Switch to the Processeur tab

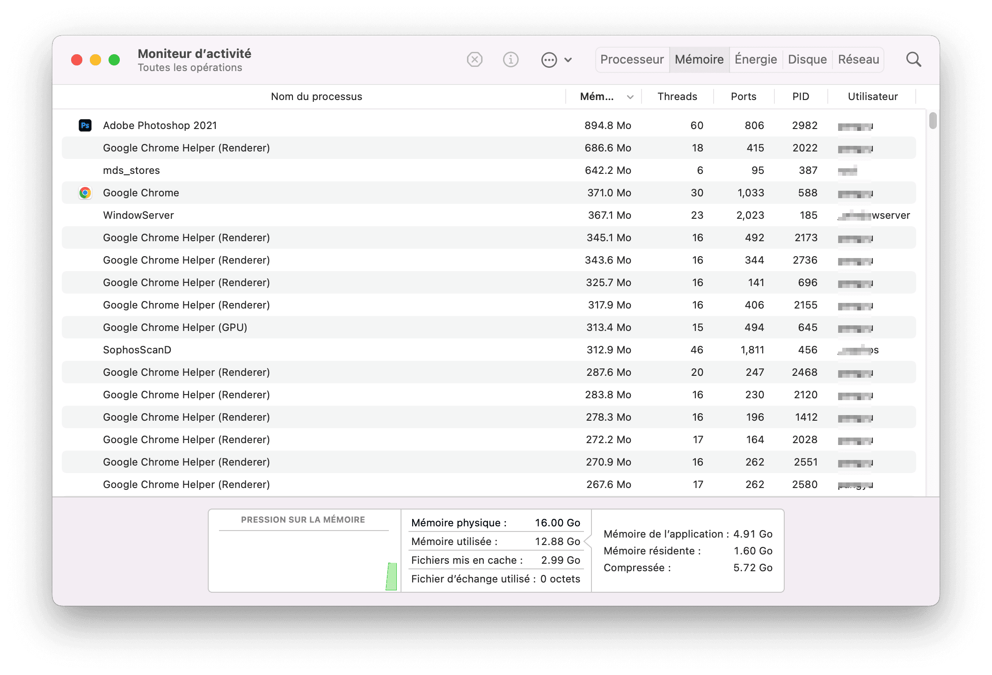[632, 59]
